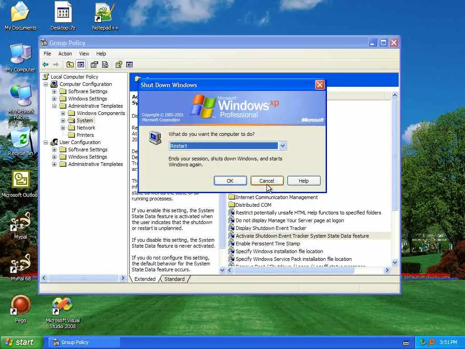The height and width of the screenshot is (349, 465).
Task: Select the My Computer desktop icon
Action: (20, 58)
